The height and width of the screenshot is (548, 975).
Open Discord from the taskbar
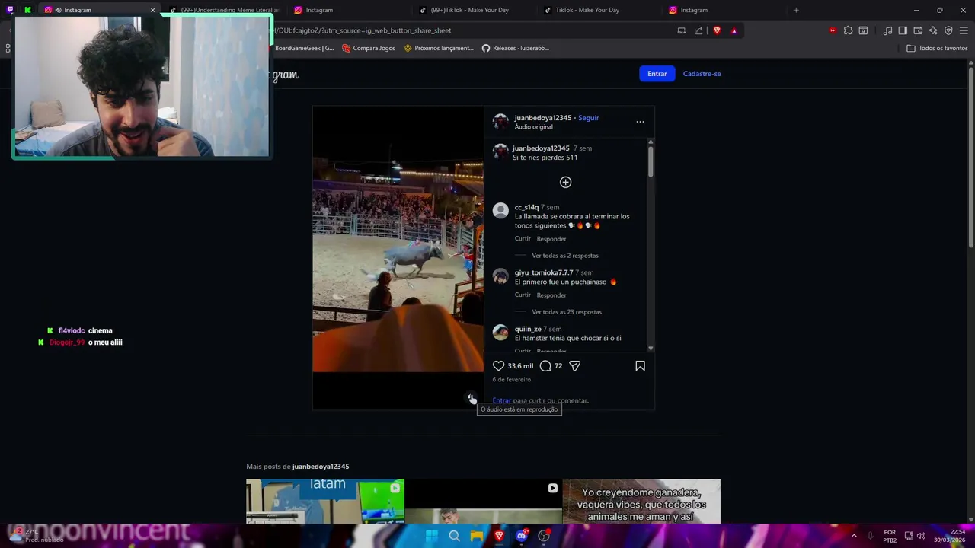(521, 536)
